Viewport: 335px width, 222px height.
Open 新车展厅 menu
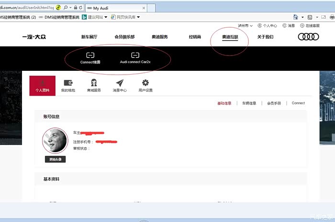pos(89,37)
